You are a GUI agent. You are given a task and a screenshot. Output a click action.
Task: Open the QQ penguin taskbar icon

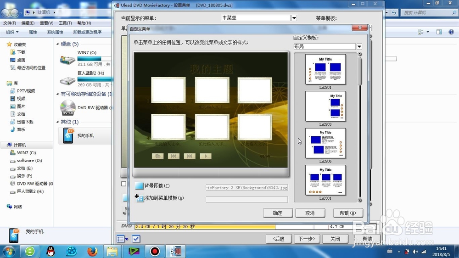[51, 251]
